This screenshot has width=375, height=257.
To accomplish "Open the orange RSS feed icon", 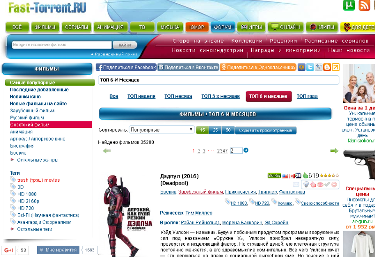I will [364, 5].
